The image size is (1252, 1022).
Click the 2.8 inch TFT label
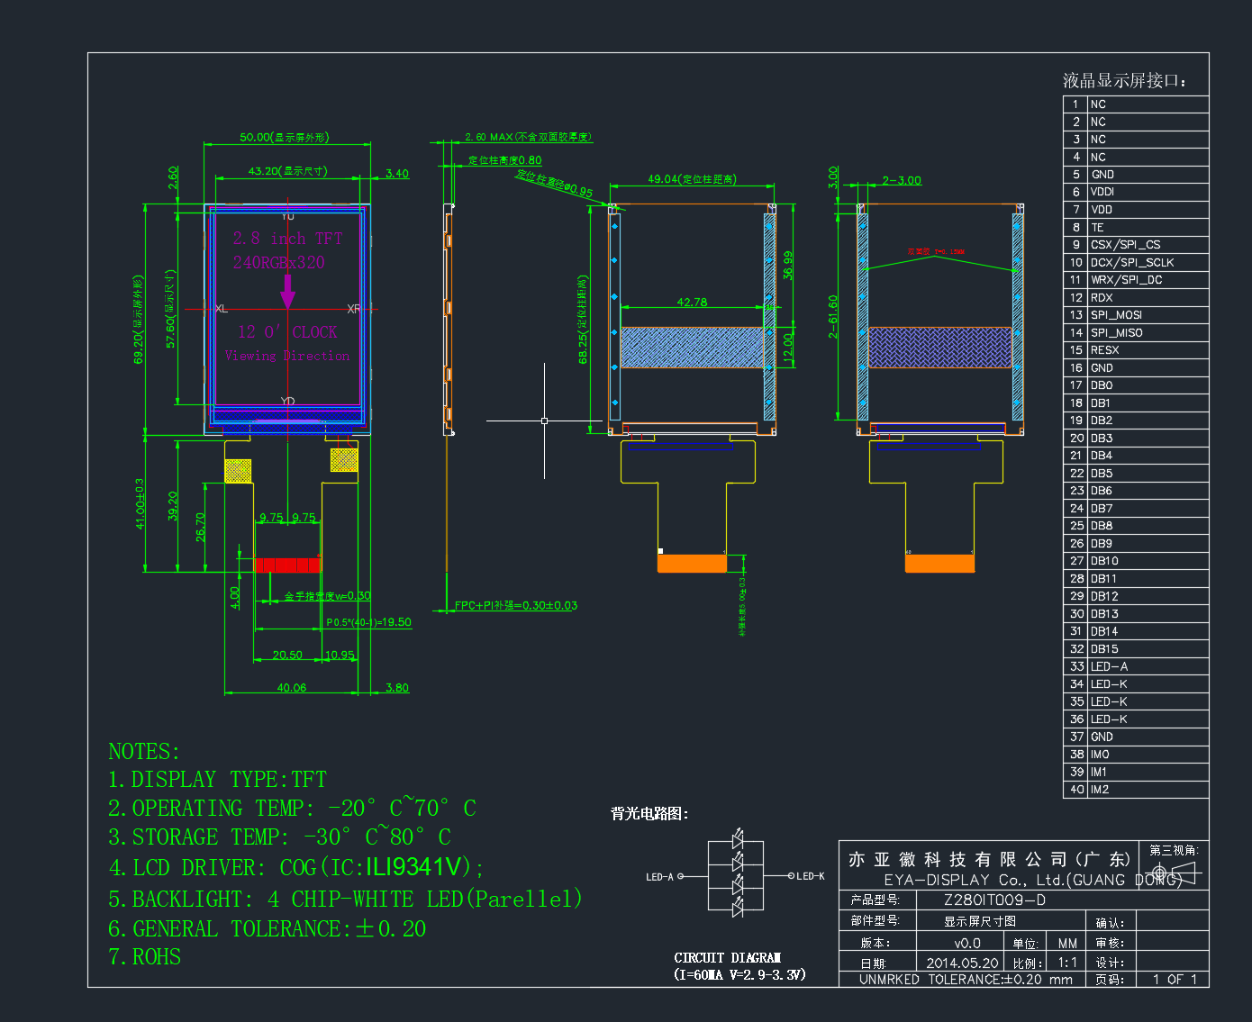[x=287, y=239]
